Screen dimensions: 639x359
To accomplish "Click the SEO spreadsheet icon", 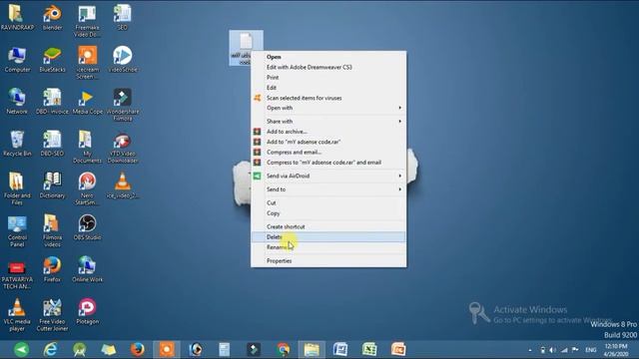I will tap(122, 18).
